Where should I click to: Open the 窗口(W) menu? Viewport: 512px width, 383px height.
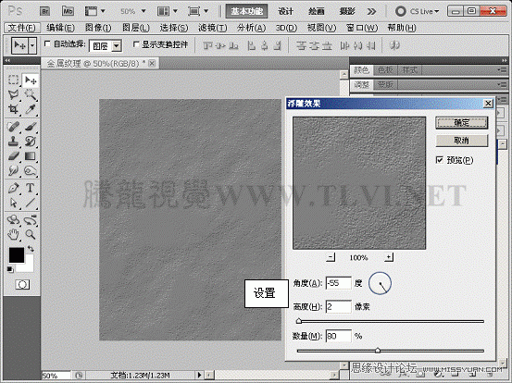[x=362, y=28]
